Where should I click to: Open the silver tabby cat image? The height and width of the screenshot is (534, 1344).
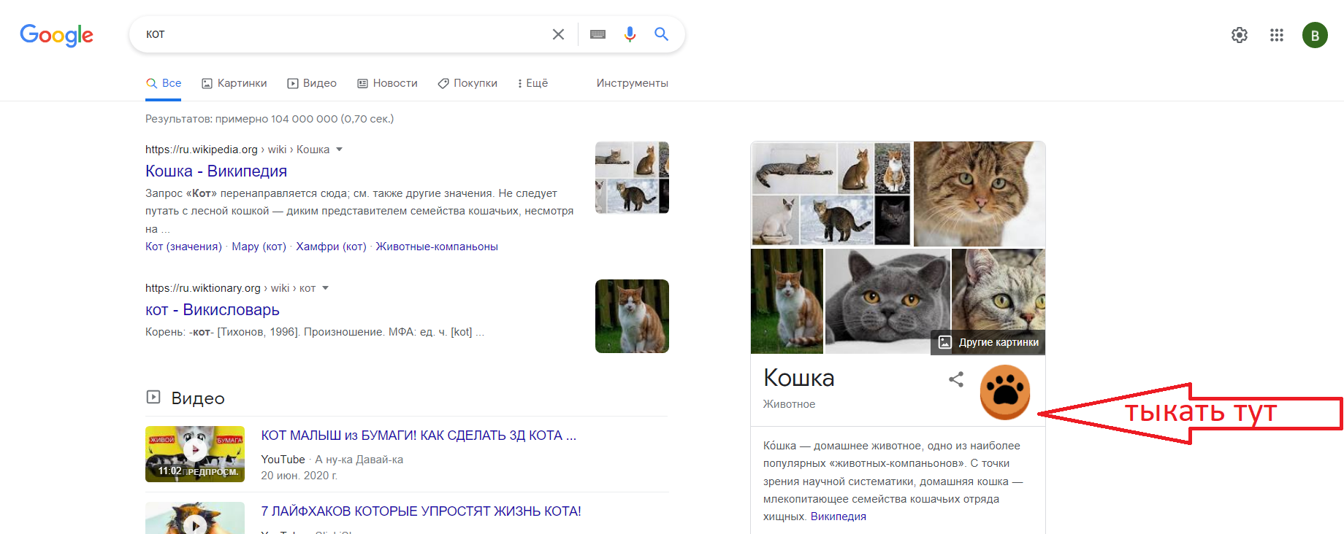pos(999,290)
